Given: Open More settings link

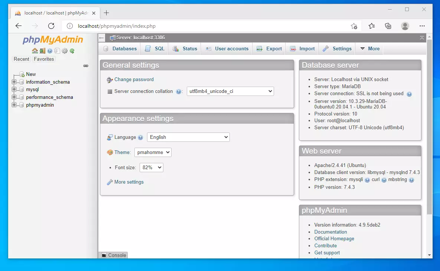Looking at the screenshot, I should click(129, 182).
